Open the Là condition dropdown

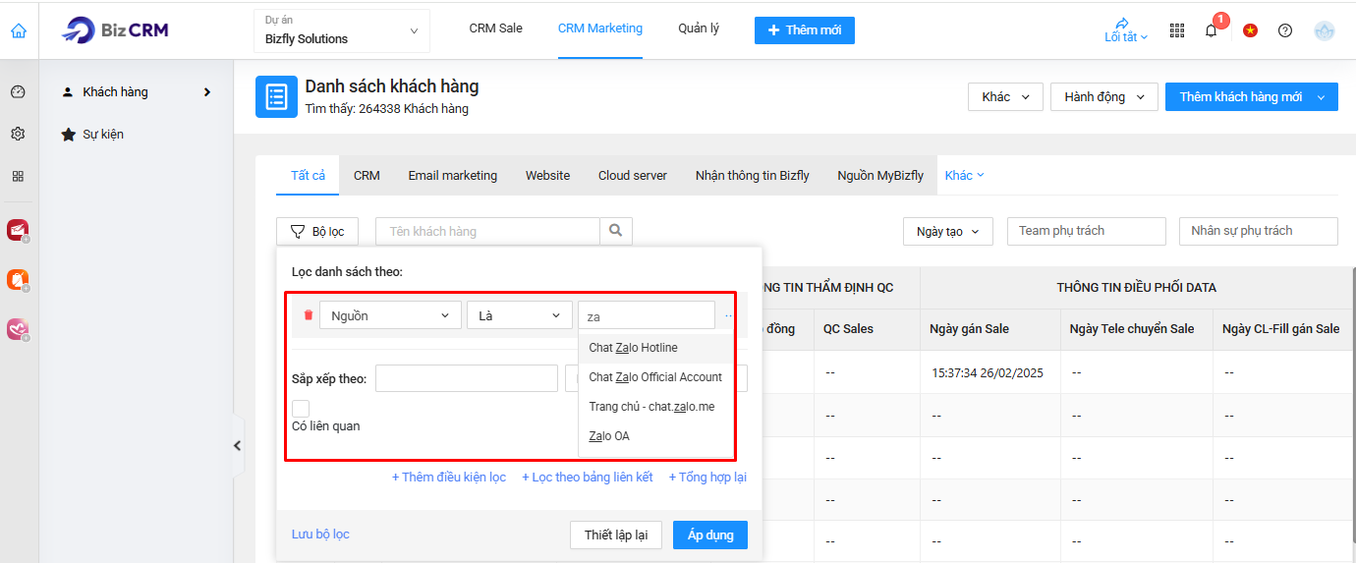pyautogui.click(x=520, y=315)
